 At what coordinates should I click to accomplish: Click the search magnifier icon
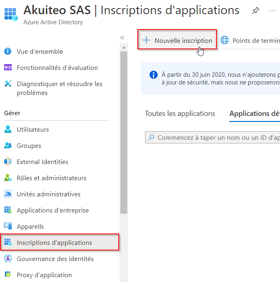151,137
